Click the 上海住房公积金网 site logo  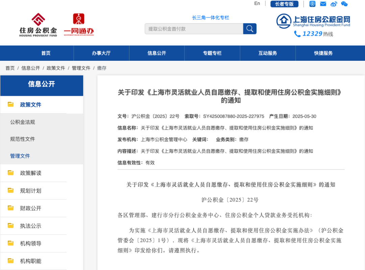click(313, 21)
